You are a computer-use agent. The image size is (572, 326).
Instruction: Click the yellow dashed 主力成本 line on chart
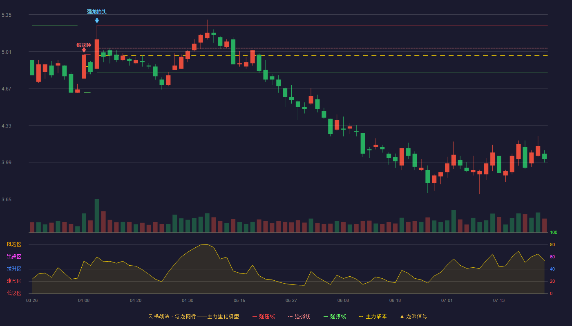tap(323, 55)
